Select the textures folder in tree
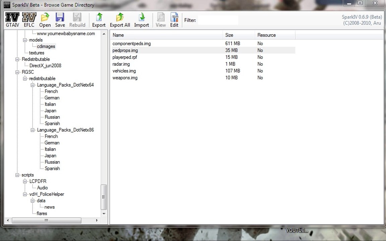Screen dimensions: 386x241 tap(37, 53)
